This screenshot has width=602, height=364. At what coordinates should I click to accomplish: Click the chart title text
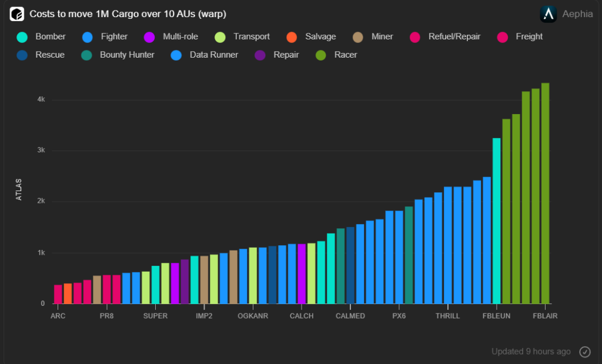(x=128, y=14)
